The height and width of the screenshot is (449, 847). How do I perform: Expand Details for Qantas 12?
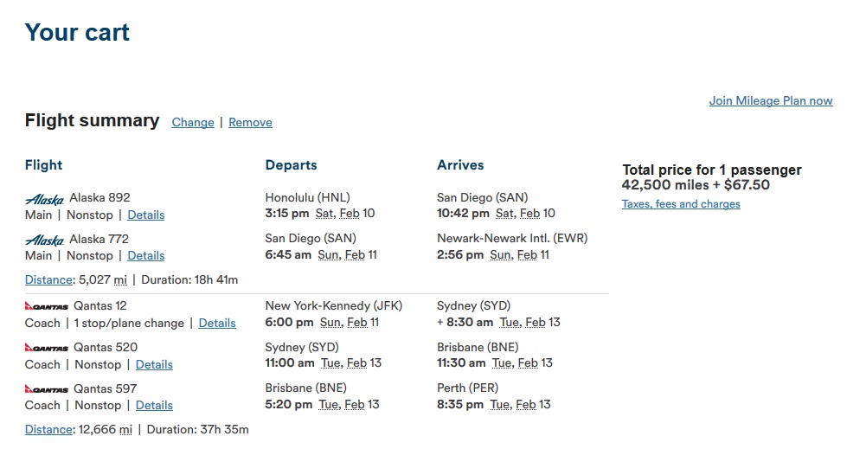216,323
